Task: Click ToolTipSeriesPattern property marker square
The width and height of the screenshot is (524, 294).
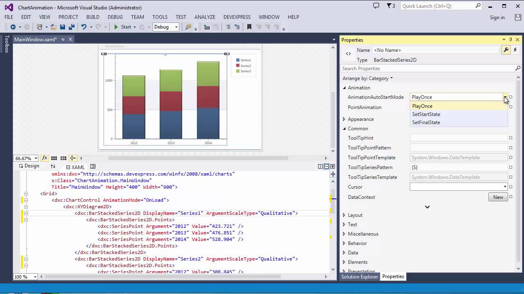Action: pyautogui.click(x=511, y=167)
